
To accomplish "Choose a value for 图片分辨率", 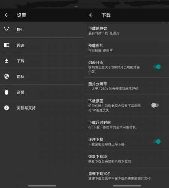I will pos(127,86).
